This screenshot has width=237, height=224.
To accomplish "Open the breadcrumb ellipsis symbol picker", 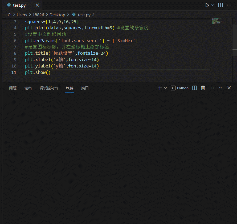I will tap(97, 15).
